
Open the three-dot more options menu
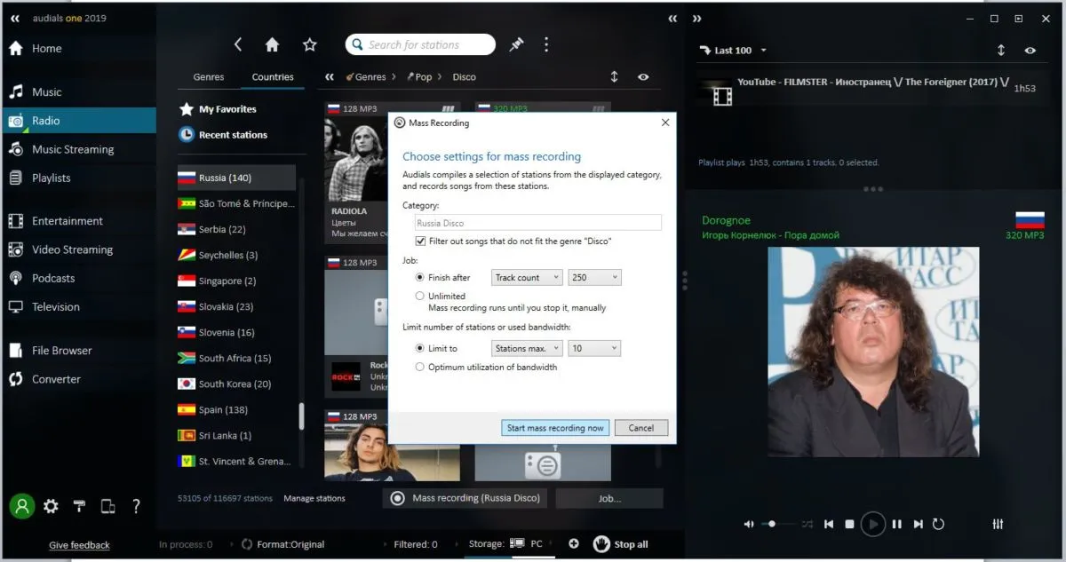click(546, 44)
